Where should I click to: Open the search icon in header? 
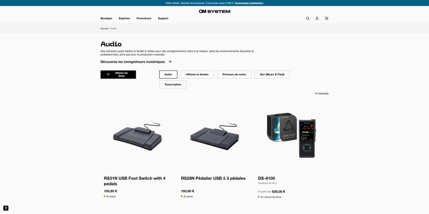pyautogui.click(x=307, y=19)
